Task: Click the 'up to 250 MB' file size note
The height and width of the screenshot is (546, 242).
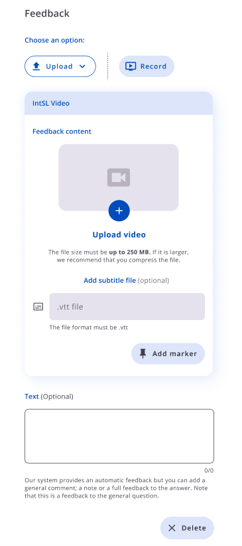Action: [130, 252]
